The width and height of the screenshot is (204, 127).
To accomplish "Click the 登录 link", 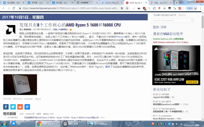I will 156,27.
